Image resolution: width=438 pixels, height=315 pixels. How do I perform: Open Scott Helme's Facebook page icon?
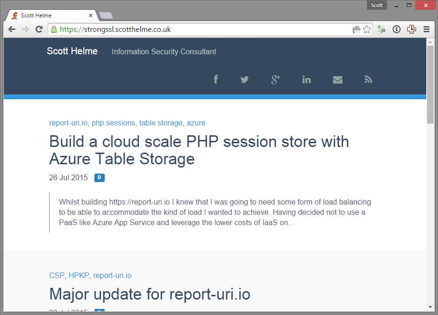215,79
